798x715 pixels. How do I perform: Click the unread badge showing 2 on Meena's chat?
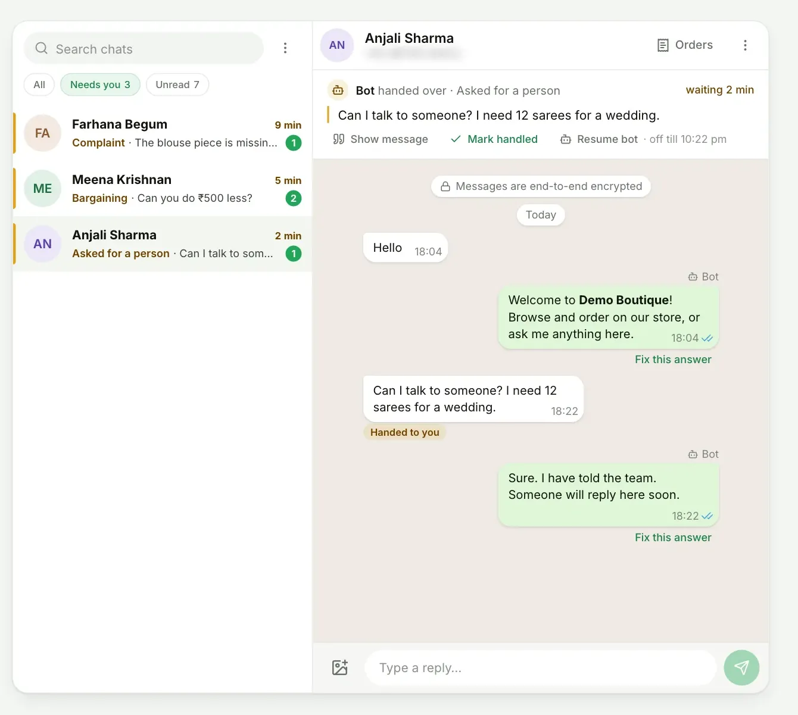[294, 198]
